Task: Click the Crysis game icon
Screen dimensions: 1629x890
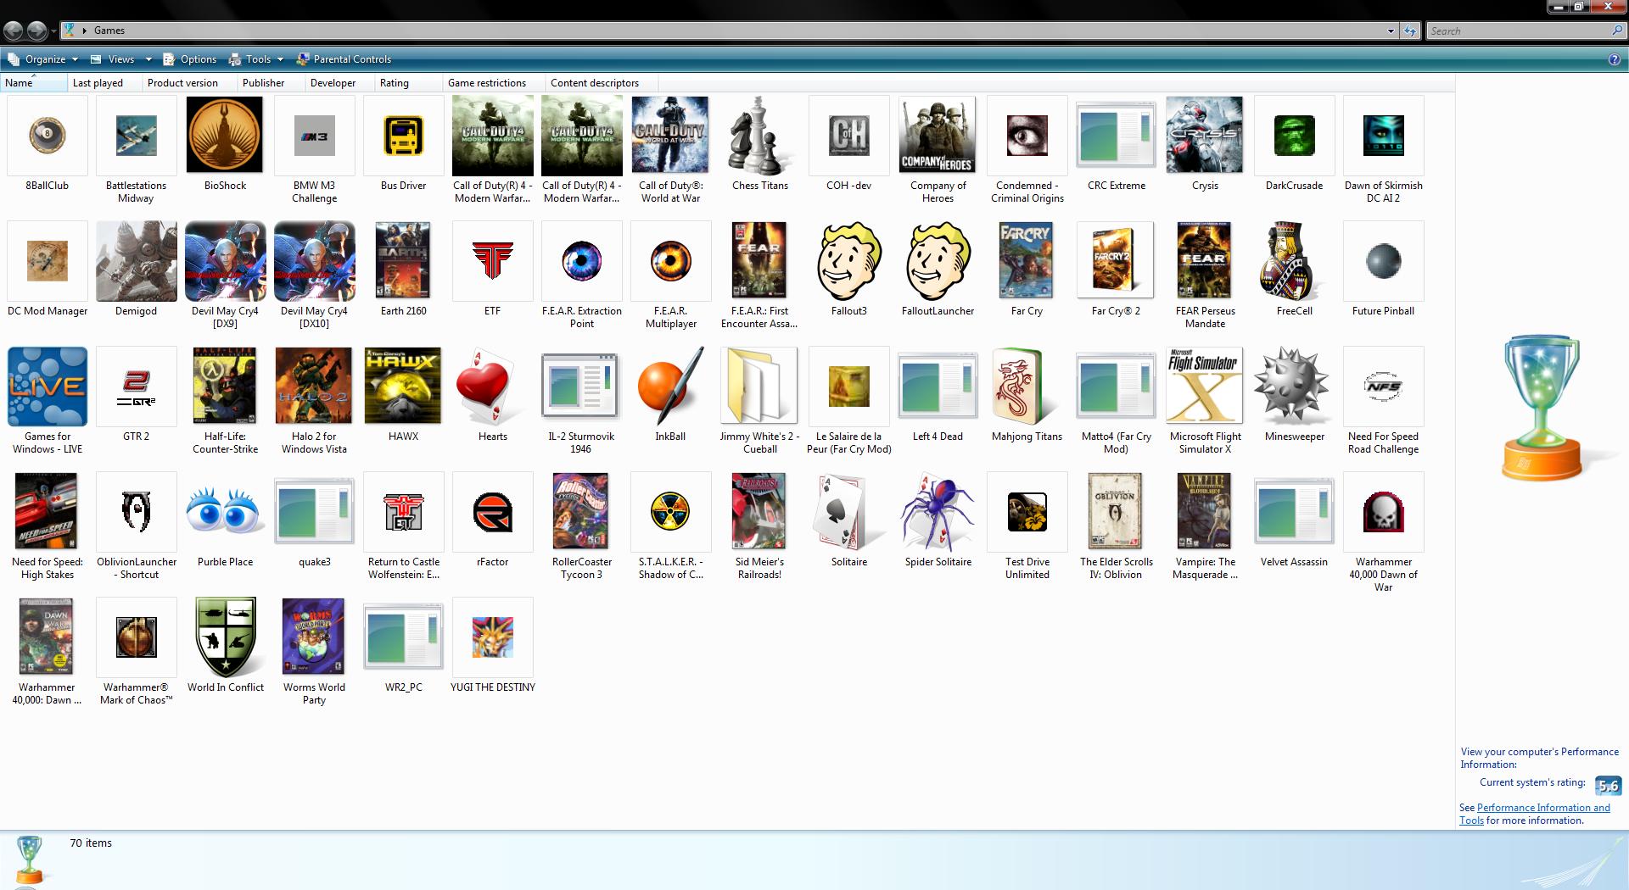Action: (1204, 135)
